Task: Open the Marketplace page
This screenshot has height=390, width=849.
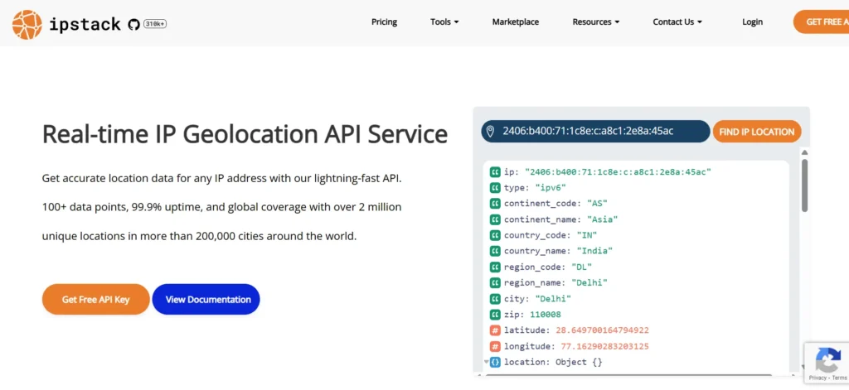Action: tap(516, 22)
